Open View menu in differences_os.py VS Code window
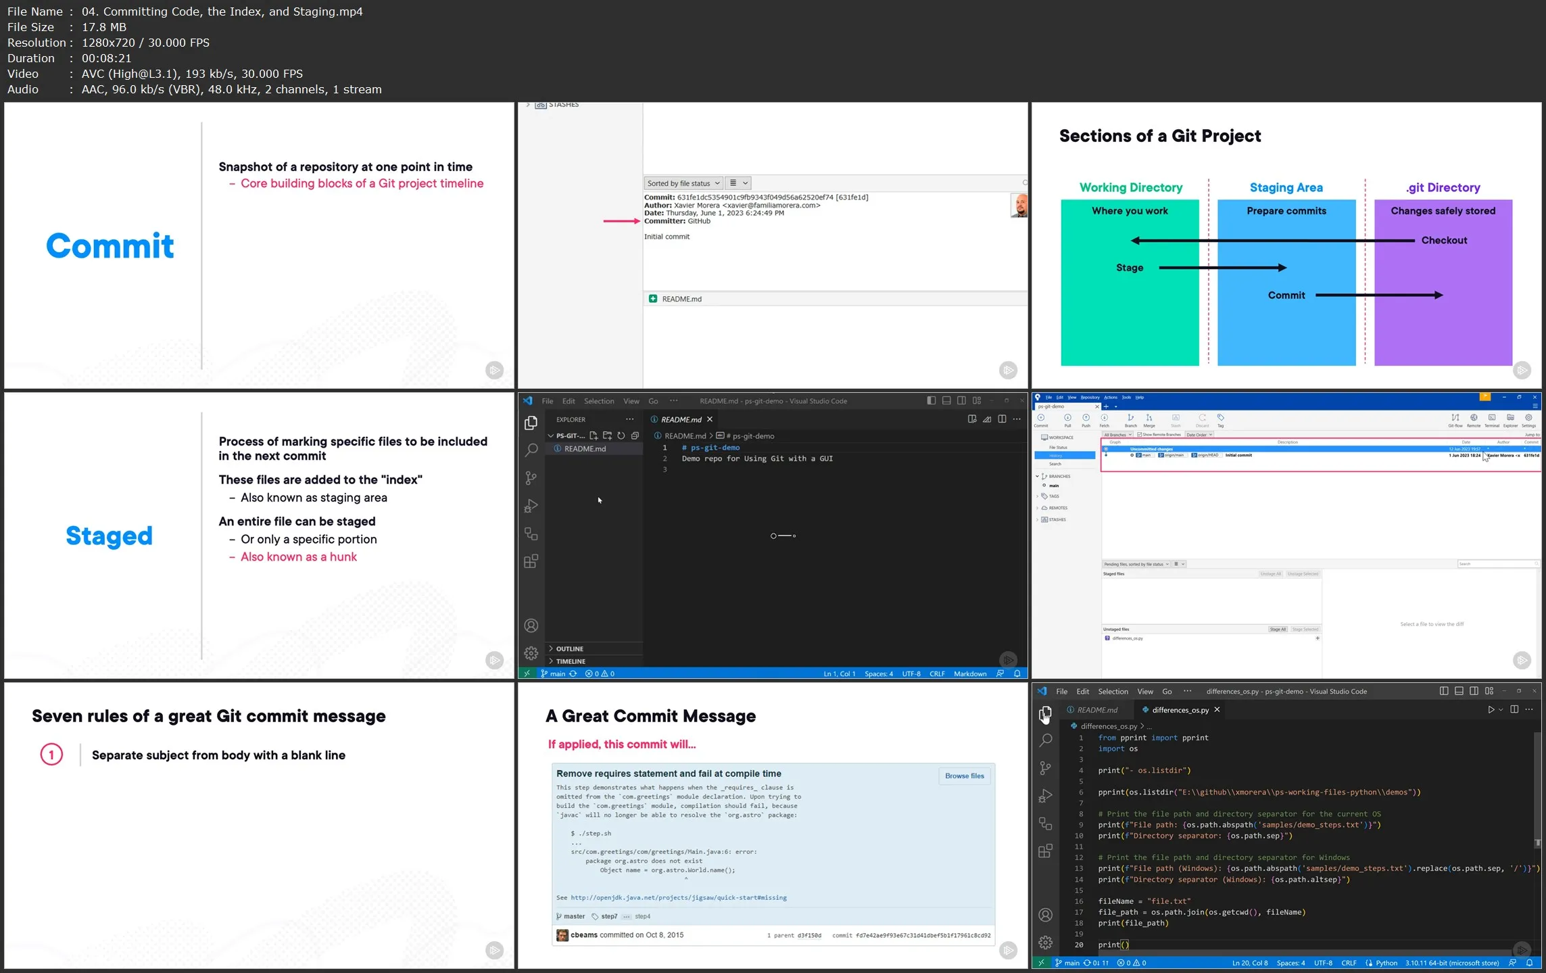The image size is (1546, 973). (1145, 691)
